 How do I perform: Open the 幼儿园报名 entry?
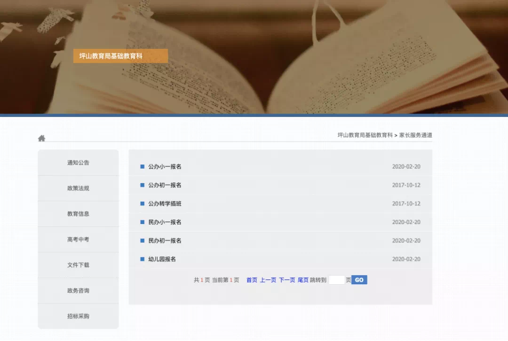(162, 259)
